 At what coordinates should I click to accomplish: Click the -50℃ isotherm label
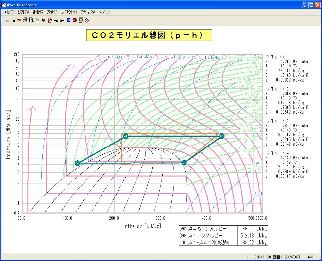click(x=32, y=109)
